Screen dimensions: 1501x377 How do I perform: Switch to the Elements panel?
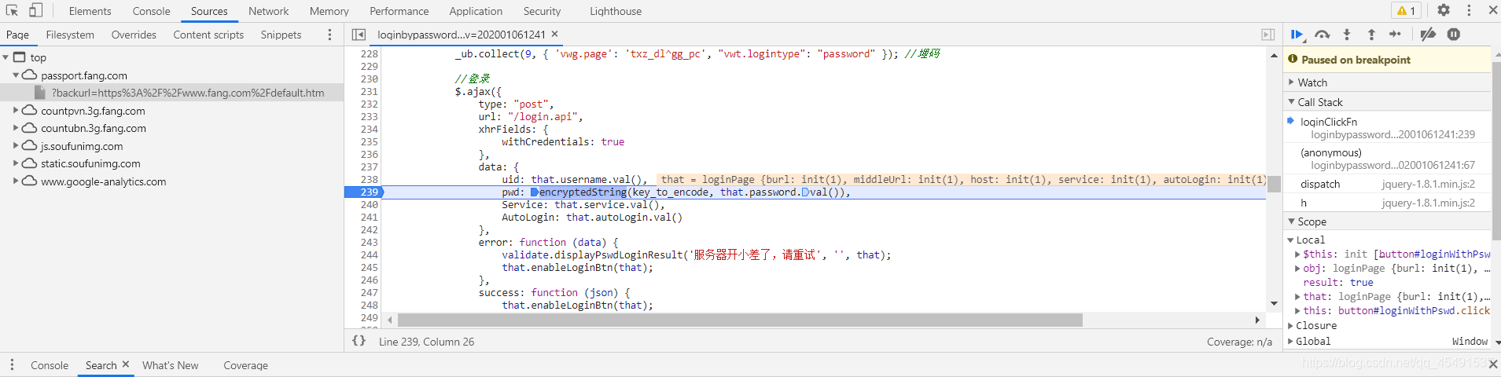click(x=90, y=11)
